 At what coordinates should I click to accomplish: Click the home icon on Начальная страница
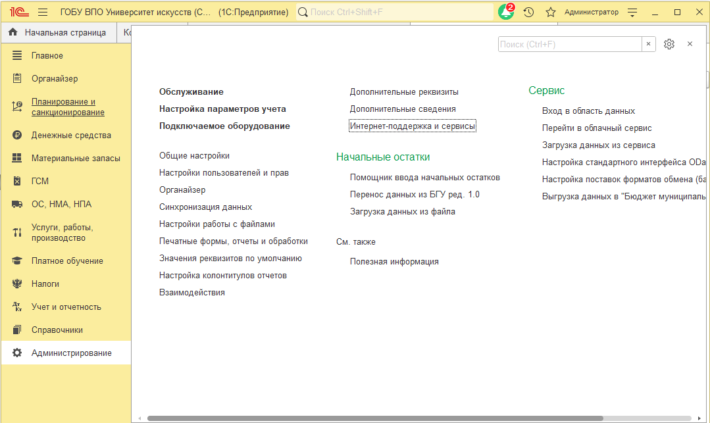click(x=13, y=32)
